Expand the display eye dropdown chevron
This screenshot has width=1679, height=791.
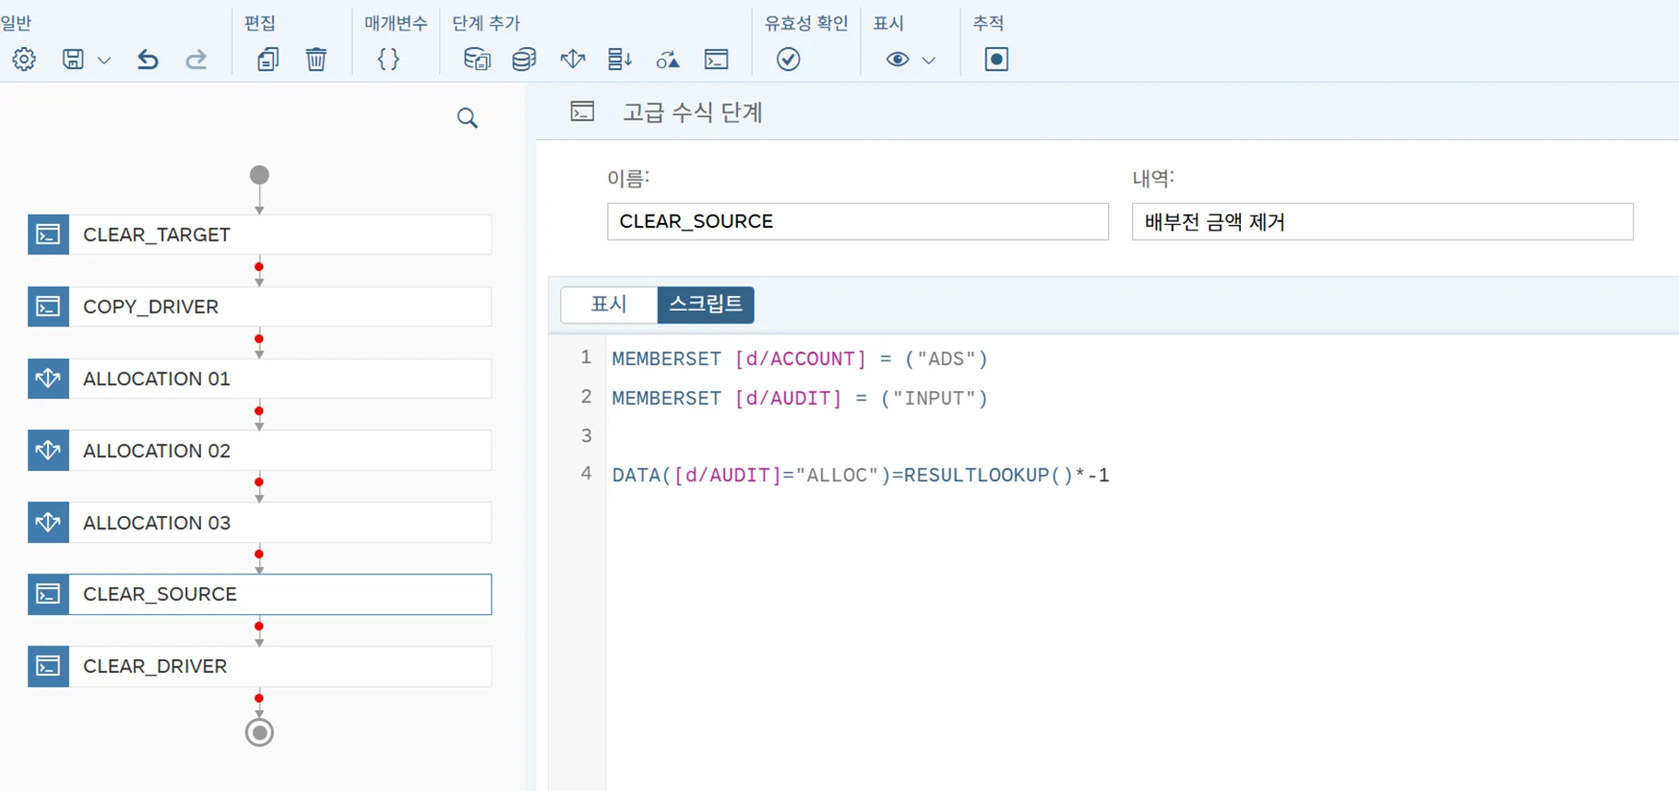click(x=929, y=61)
